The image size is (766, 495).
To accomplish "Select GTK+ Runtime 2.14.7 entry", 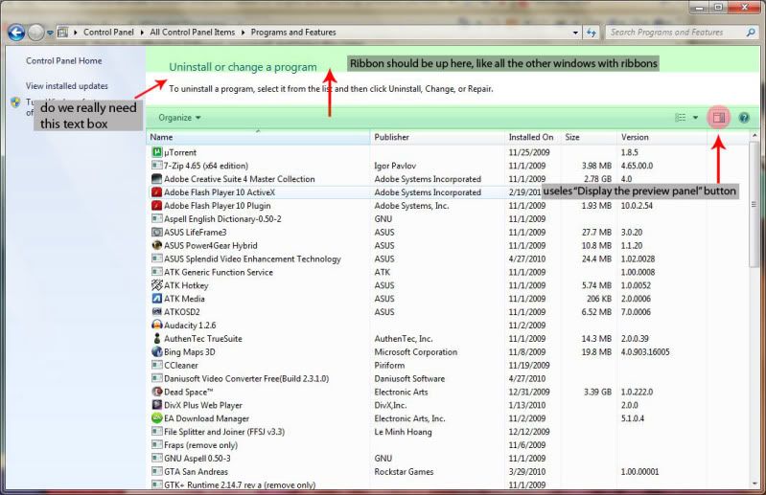I will tap(240, 484).
